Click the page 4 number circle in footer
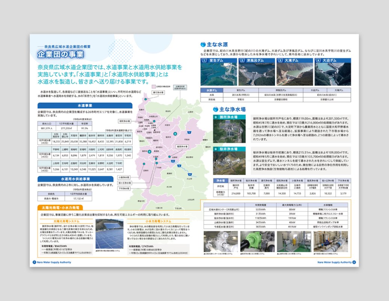This screenshot has height=301, width=389. 35,262
